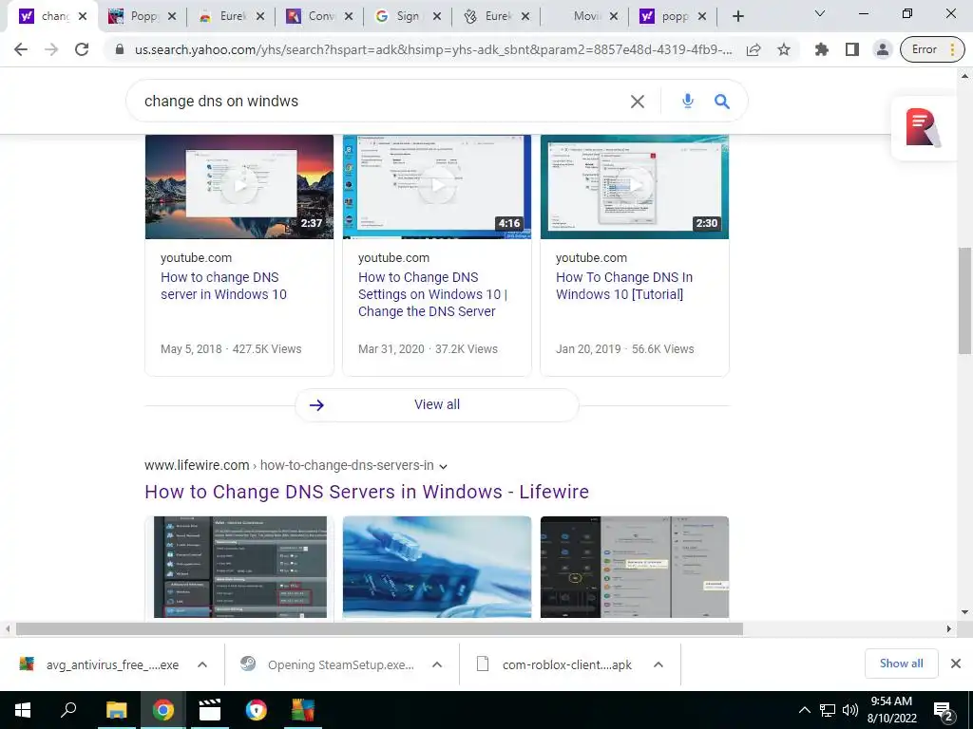
Task: Reload the current page
Action: pos(82,49)
